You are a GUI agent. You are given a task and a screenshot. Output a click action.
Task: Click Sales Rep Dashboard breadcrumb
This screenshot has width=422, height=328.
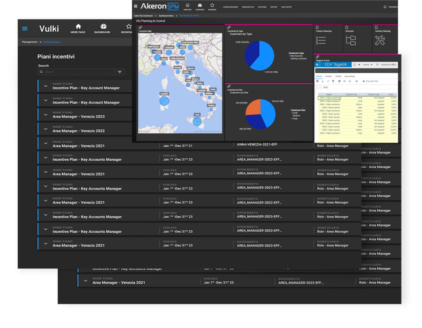click(143, 16)
